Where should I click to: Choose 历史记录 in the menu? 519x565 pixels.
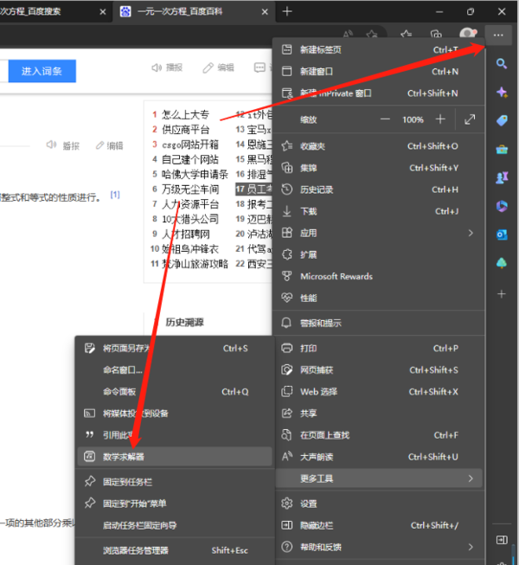point(317,189)
